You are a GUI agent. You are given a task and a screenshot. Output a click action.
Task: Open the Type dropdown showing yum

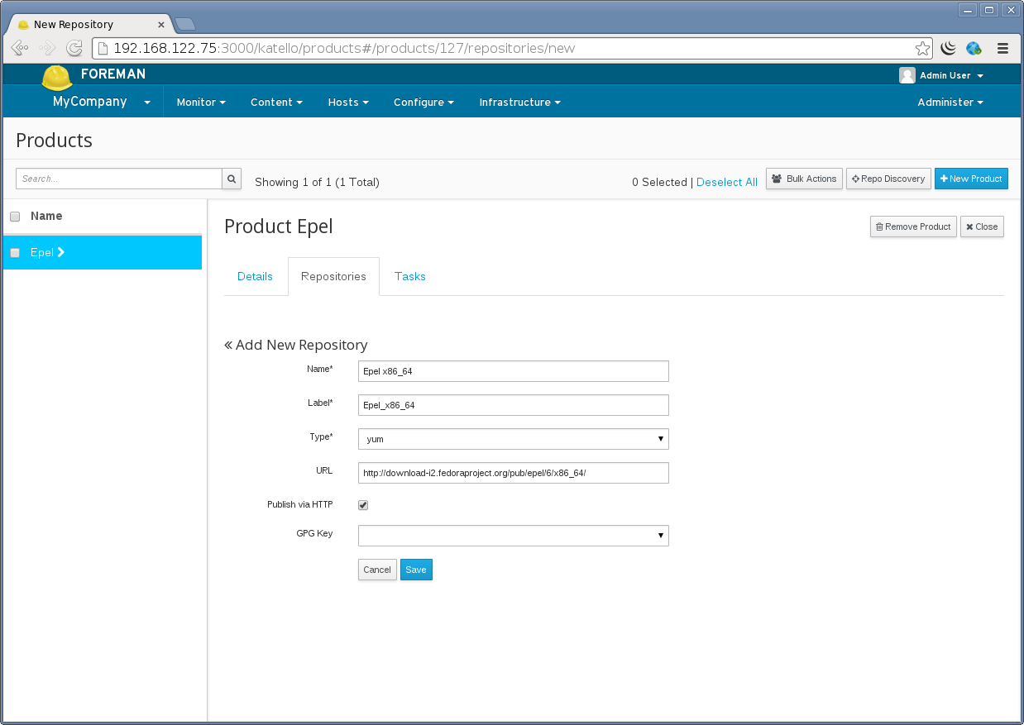pyautogui.click(x=513, y=439)
